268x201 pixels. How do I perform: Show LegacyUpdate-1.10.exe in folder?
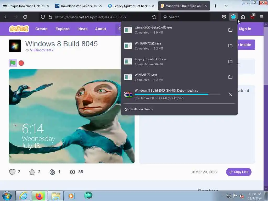click(x=230, y=61)
